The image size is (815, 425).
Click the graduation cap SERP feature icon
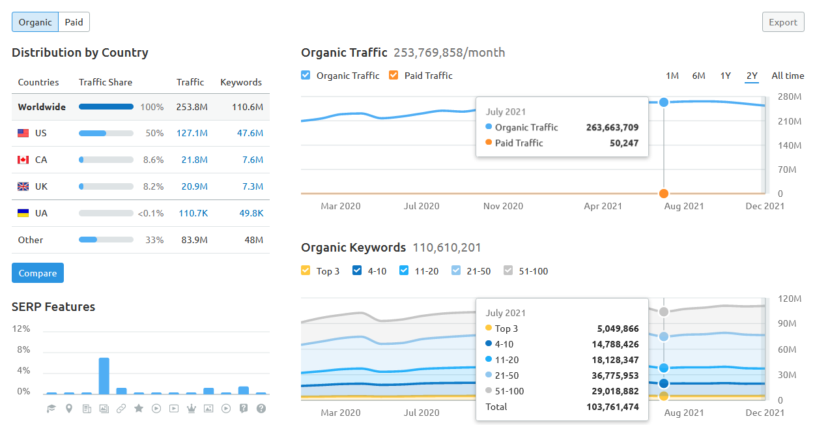51,409
